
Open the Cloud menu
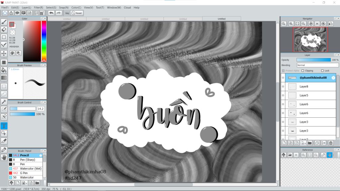127,8
